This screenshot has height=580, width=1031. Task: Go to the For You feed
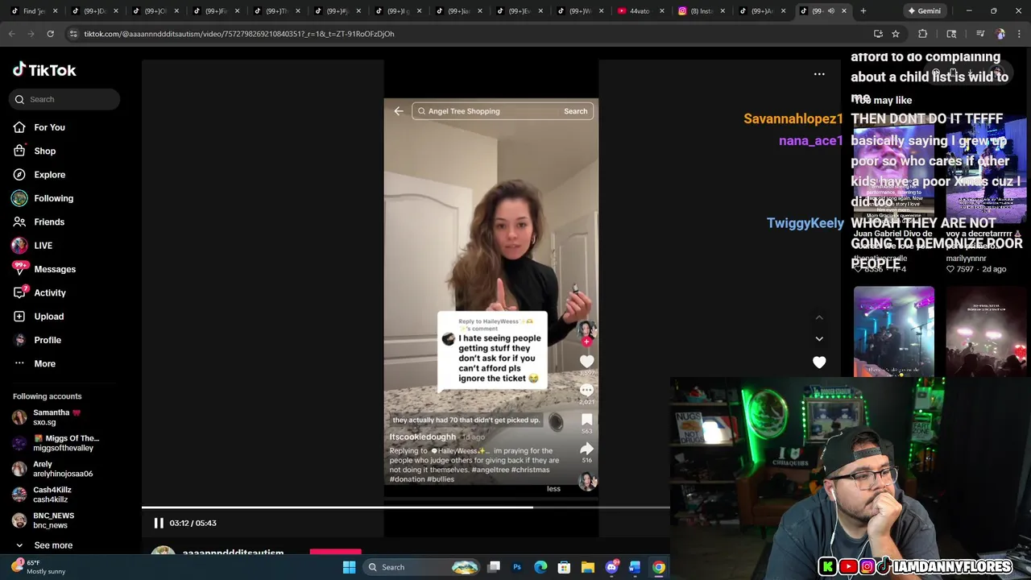(49, 127)
